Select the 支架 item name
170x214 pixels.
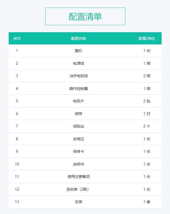(x=79, y=202)
